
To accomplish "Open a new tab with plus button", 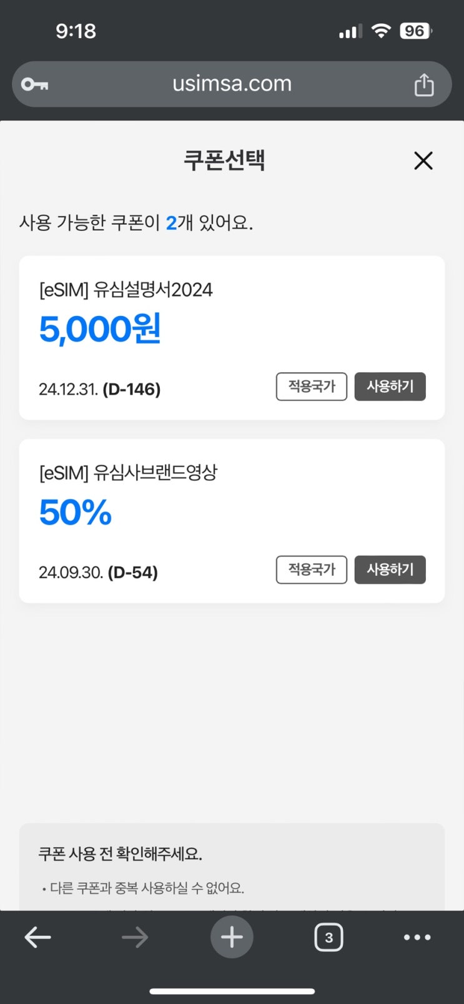I will [232, 937].
